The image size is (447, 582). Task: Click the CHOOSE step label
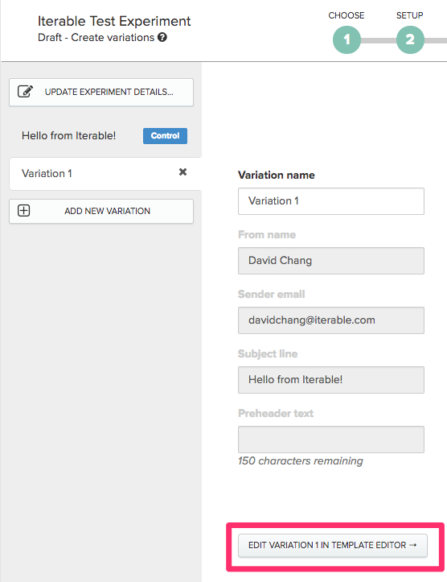347,15
